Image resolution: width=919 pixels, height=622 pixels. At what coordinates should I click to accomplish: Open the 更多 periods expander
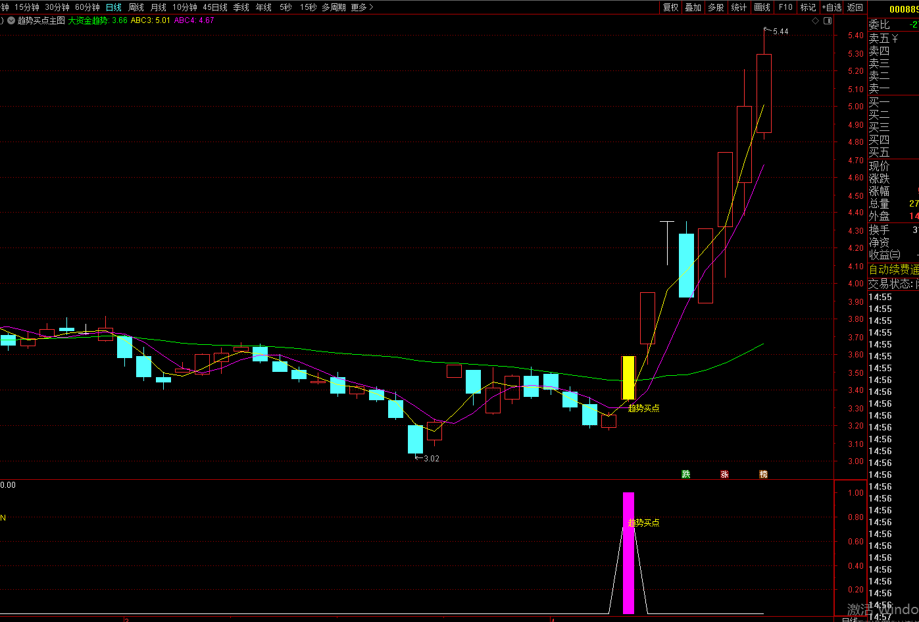(x=362, y=7)
